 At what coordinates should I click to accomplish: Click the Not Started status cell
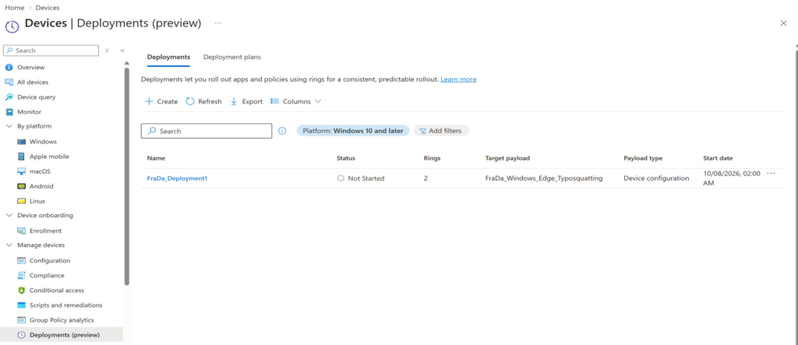[361, 178]
